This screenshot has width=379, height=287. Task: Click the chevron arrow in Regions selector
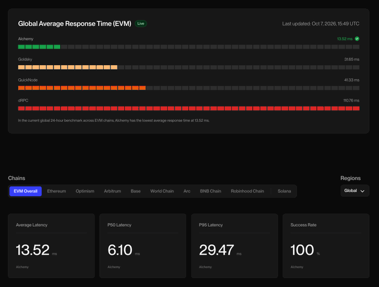362,191
